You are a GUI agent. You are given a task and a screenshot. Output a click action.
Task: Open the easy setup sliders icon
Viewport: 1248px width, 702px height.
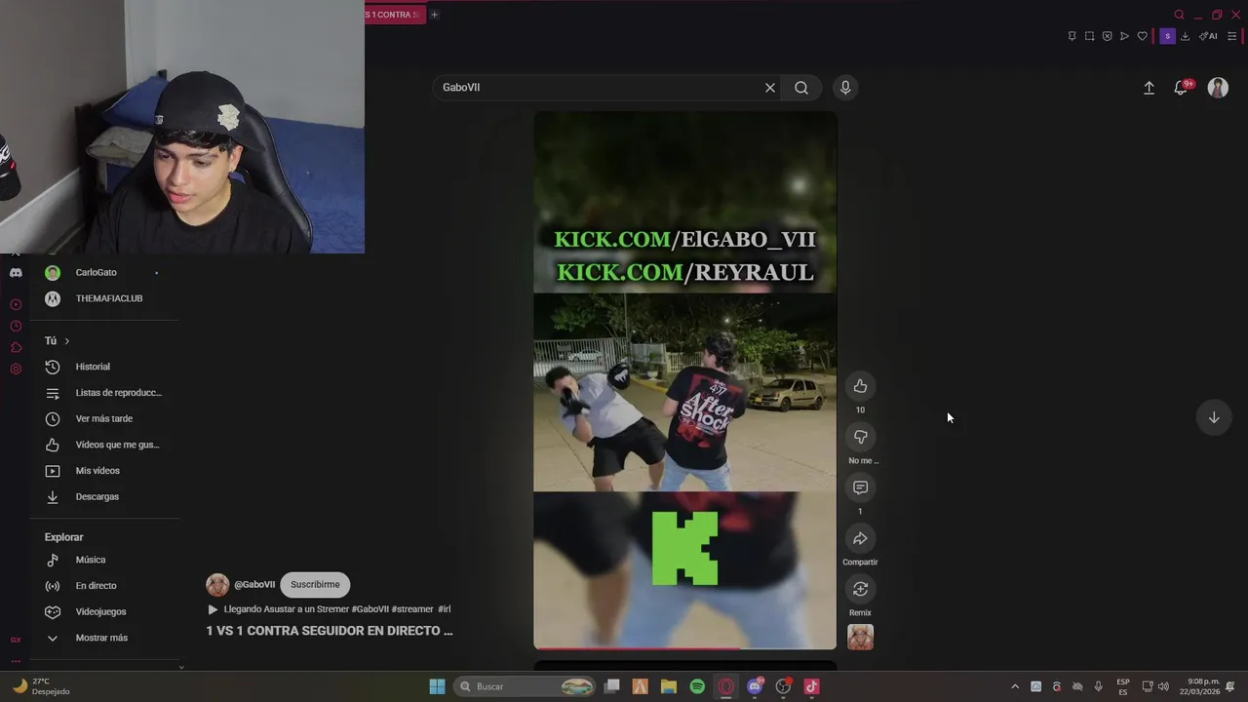[x=1231, y=36]
